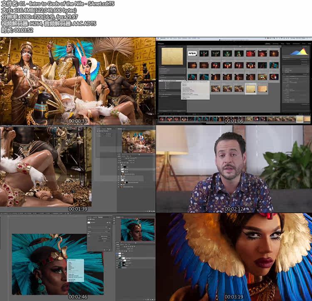
Task: Switch to Navigator tab in teal-feather frame
Action: click(118, 217)
